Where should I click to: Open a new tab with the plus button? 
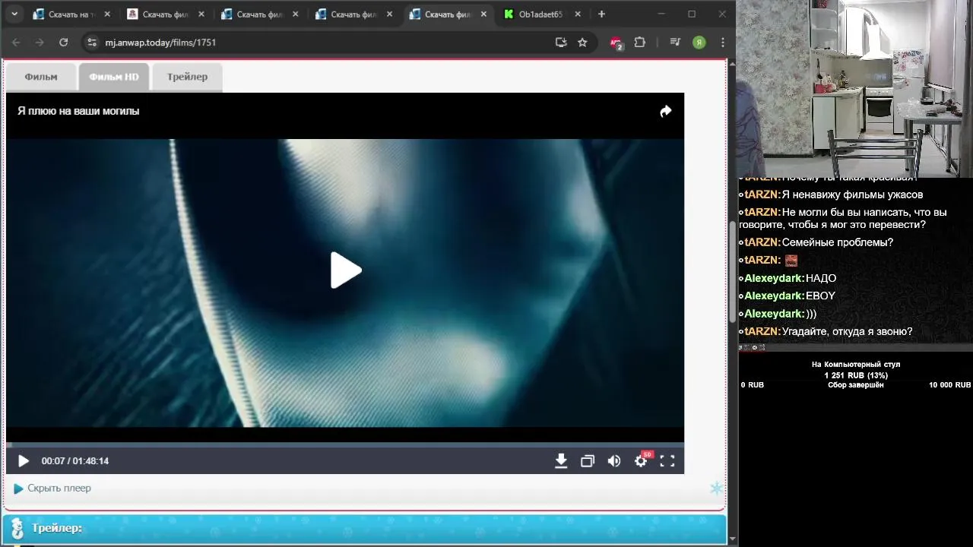601,14
